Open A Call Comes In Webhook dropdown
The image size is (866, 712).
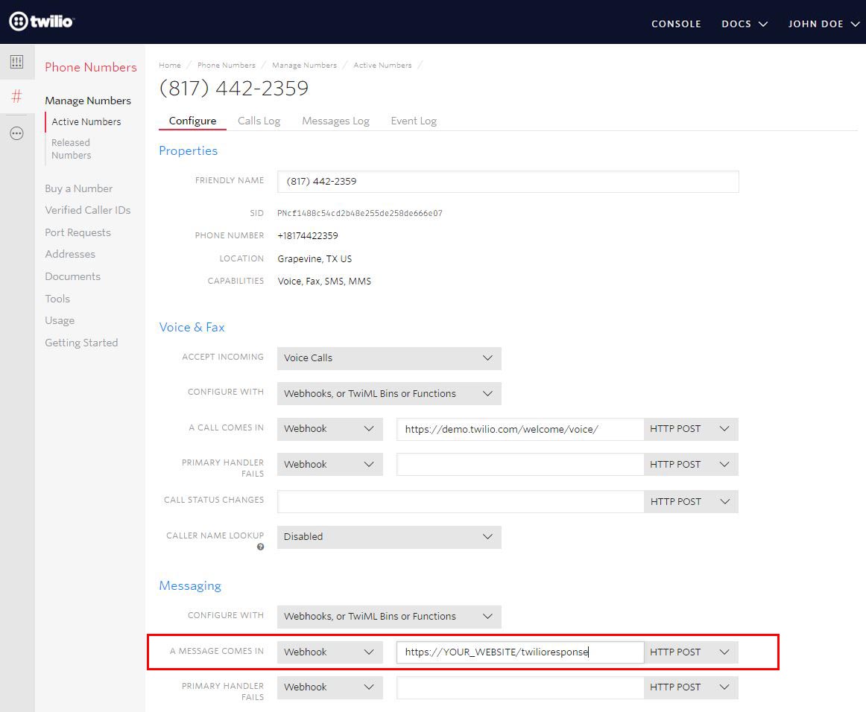[x=329, y=429]
